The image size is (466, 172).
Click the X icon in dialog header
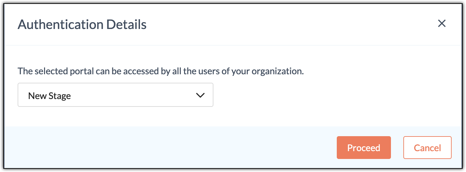click(442, 23)
